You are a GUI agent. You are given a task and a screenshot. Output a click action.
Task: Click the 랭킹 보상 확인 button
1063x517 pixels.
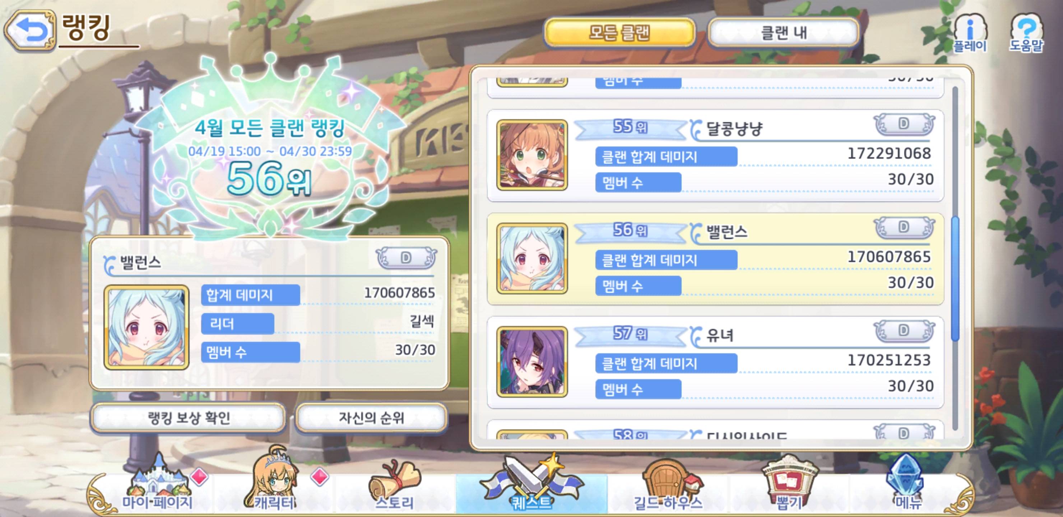click(189, 418)
